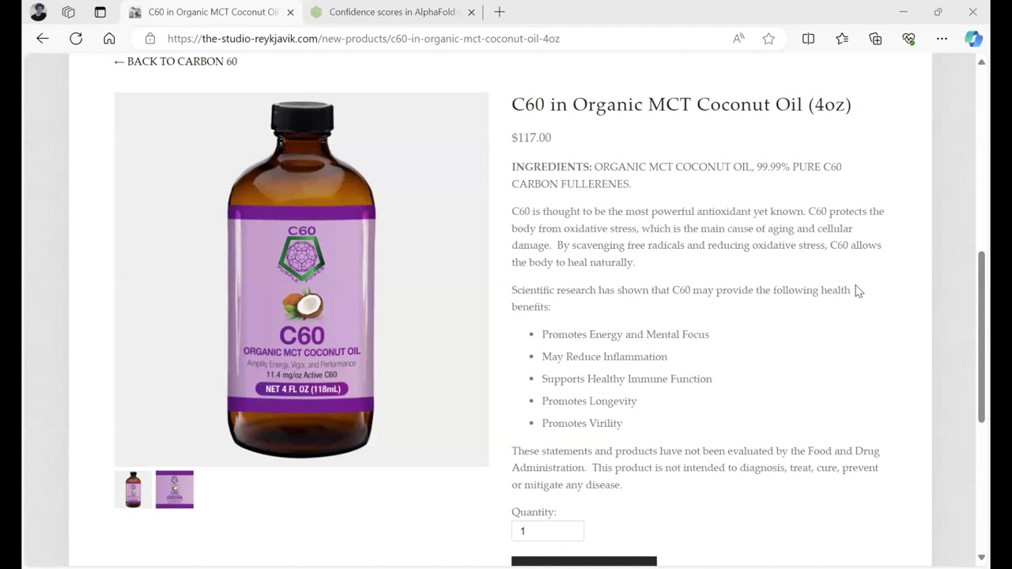Open the Copilot sidebar icon
The image size is (1012, 569).
[x=973, y=38]
